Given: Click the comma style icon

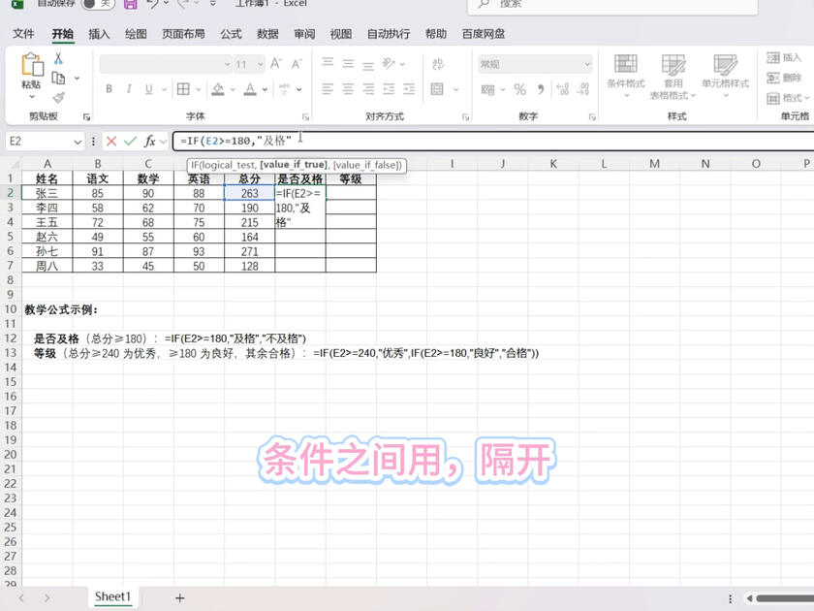Looking at the screenshot, I should point(541,89).
